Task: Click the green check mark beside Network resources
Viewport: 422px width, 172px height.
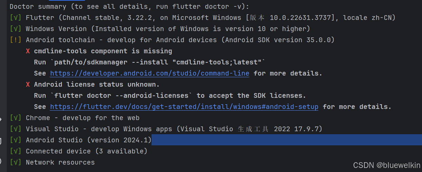Action: pyautogui.click(x=16, y=162)
